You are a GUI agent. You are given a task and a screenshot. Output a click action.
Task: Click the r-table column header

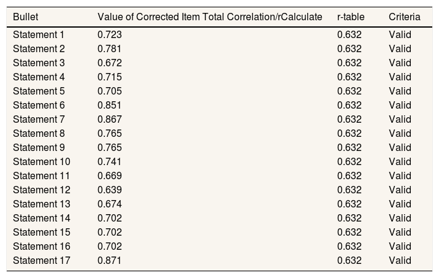[x=349, y=17]
